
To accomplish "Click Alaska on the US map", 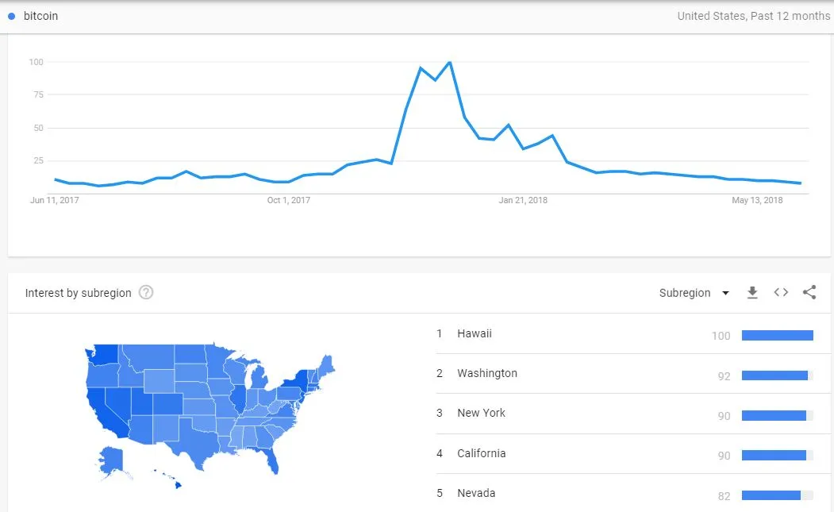I will tap(110, 461).
